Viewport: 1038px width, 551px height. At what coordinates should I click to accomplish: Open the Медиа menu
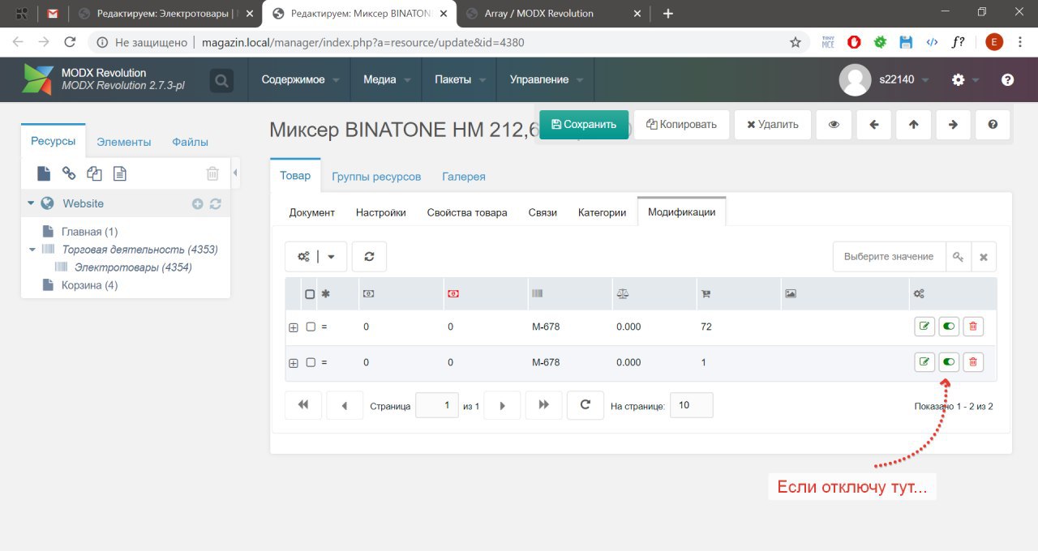tap(386, 79)
